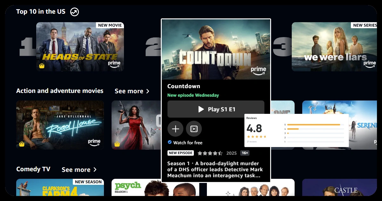Select the Road House movie thumbnail
The width and height of the screenshot is (382, 201).
pos(60,125)
